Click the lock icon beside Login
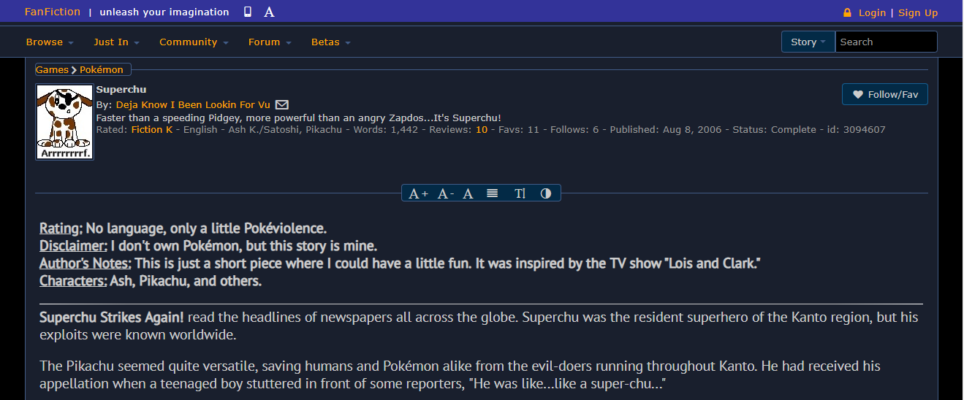 [x=848, y=12]
